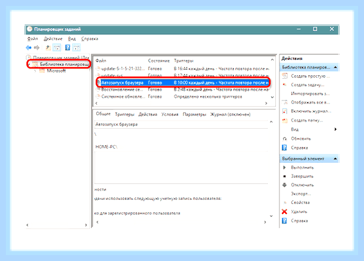This screenshot has height=261, width=364.
Task: Click properties icon beside Свойства
Action: pos(285,203)
